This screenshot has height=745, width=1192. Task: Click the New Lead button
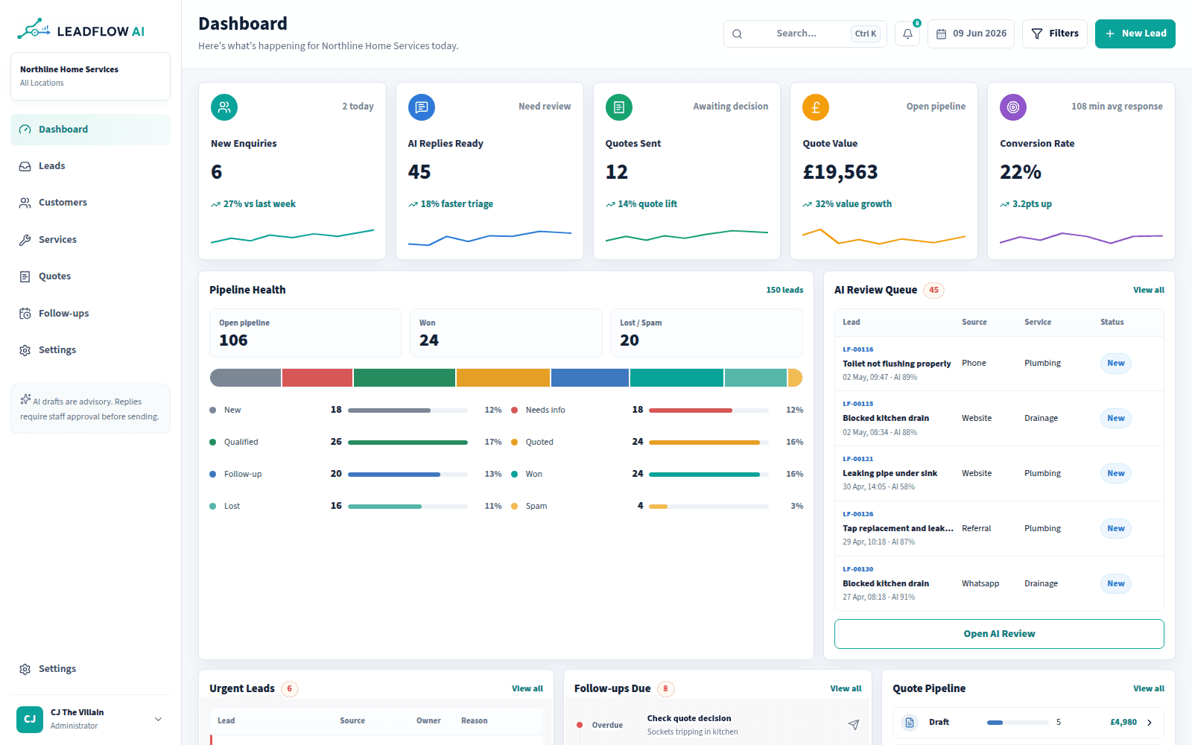(x=1135, y=34)
